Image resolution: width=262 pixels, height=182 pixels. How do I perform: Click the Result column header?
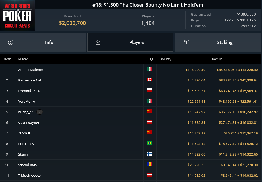pyautogui.click(x=217, y=59)
